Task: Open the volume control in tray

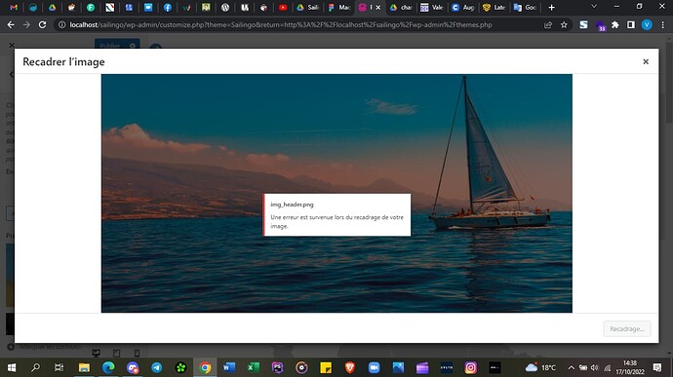Action: click(x=594, y=367)
